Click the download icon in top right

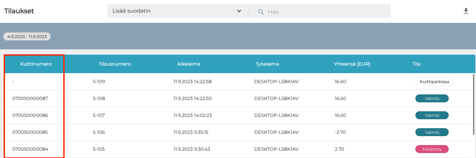466,11
